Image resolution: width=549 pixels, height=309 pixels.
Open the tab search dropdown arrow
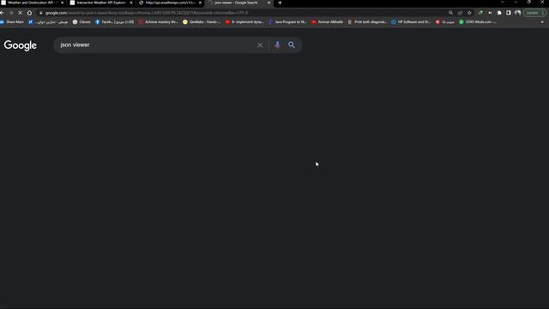(x=503, y=3)
